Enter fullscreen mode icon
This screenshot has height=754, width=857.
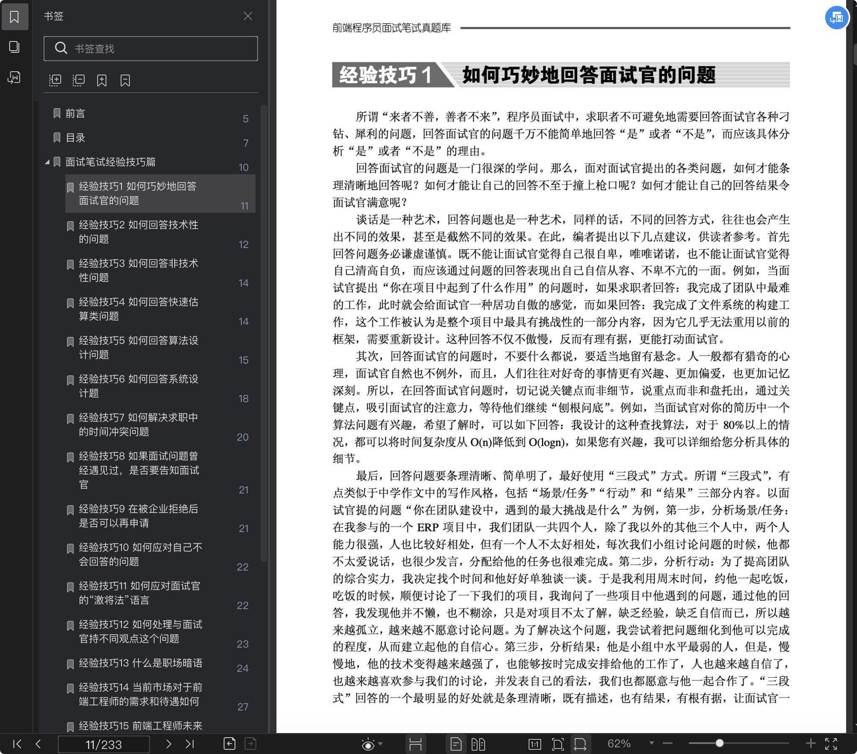[831, 744]
